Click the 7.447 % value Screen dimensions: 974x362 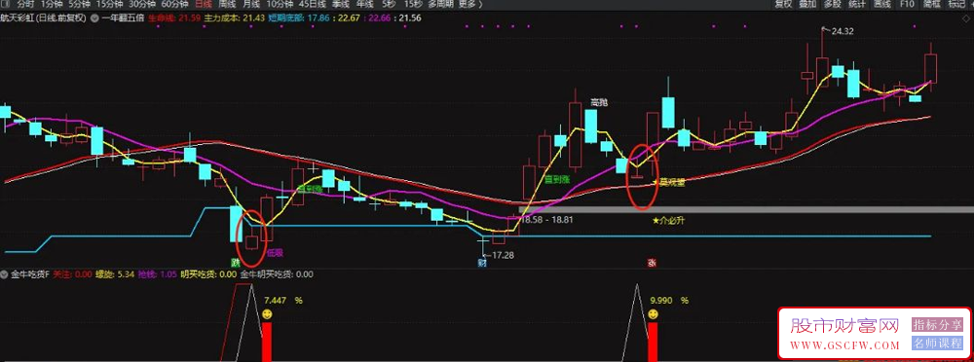click(x=283, y=300)
